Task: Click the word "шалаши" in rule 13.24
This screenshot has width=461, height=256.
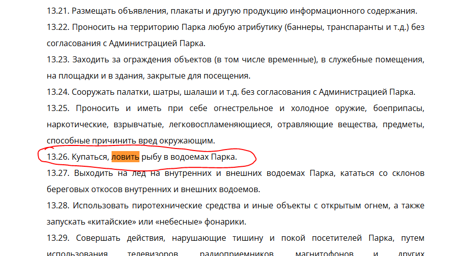Action: 200,92
